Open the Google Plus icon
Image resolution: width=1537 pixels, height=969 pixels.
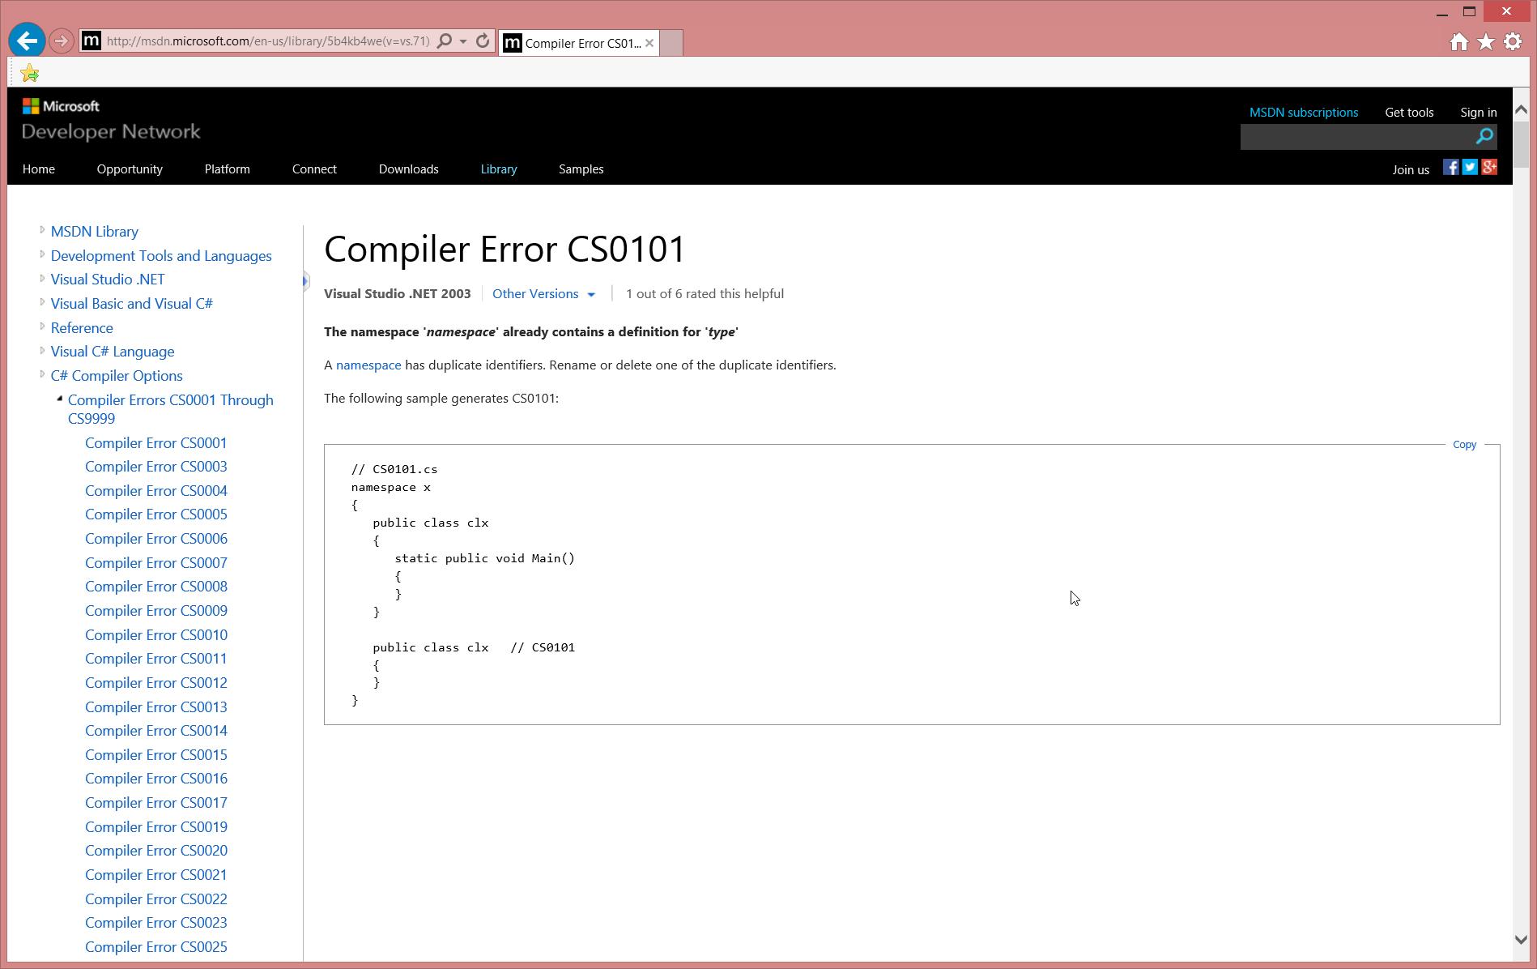[1489, 167]
